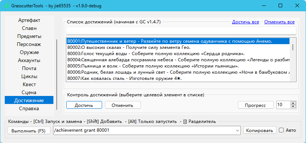This screenshot has height=143, width=306.
Task: Minimize the GrasscutterTools window
Action: click(x=264, y=5)
